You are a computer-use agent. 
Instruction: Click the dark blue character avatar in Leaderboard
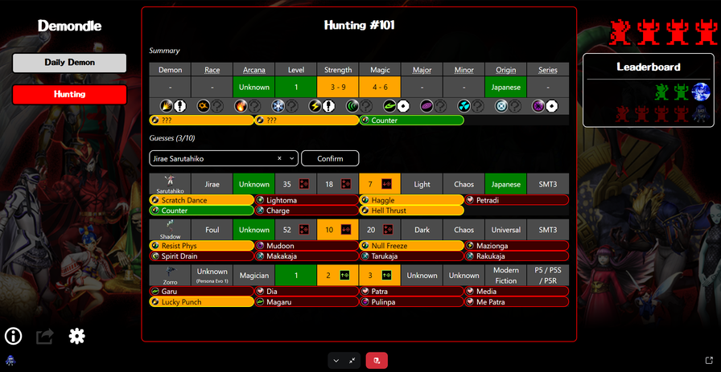(x=701, y=113)
